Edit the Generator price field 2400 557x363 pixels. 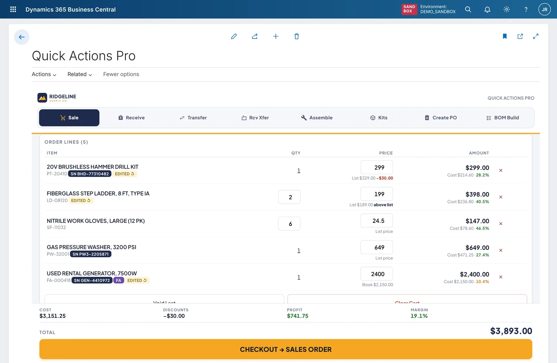point(377,274)
